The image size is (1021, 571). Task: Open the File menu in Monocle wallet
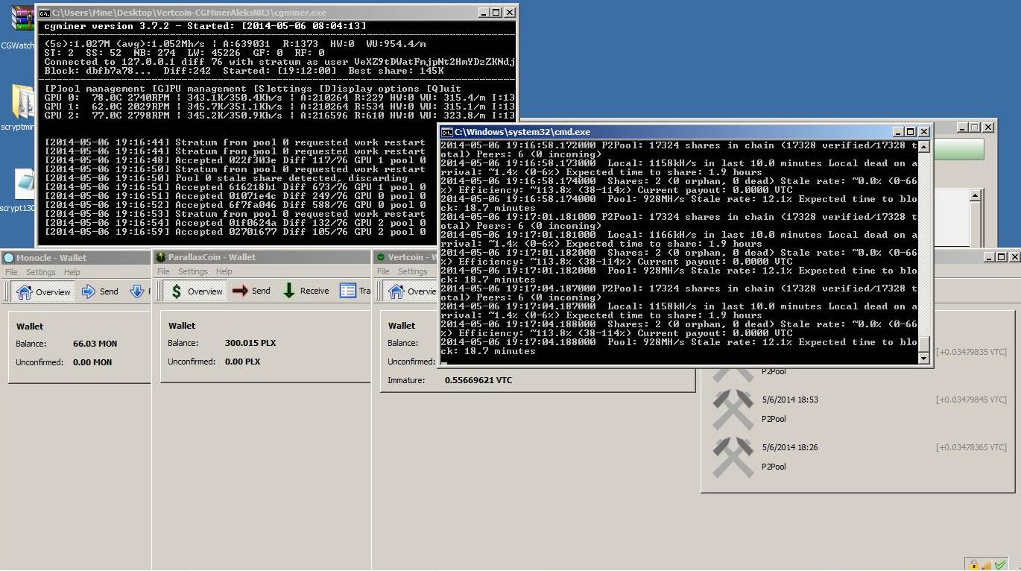tap(11, 272)
